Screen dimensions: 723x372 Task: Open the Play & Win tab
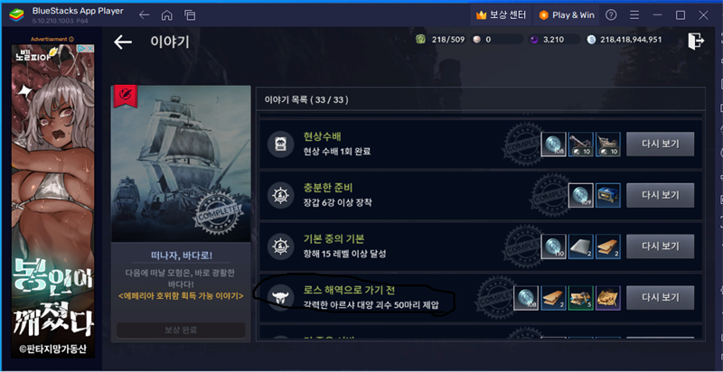click(567, 15)
